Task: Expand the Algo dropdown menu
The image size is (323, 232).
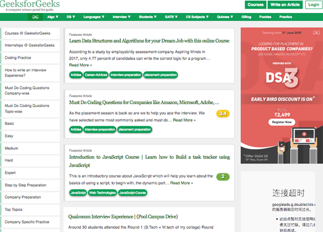Action: (52, 17)
